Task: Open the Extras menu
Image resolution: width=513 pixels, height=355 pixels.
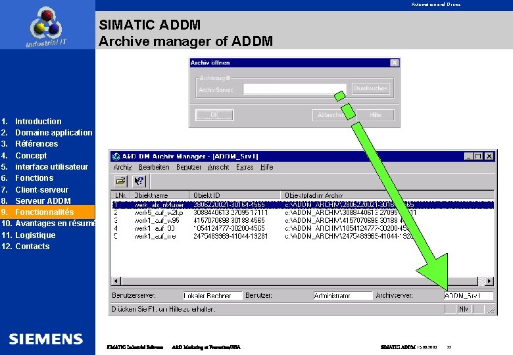Action: tap(245, 168)
